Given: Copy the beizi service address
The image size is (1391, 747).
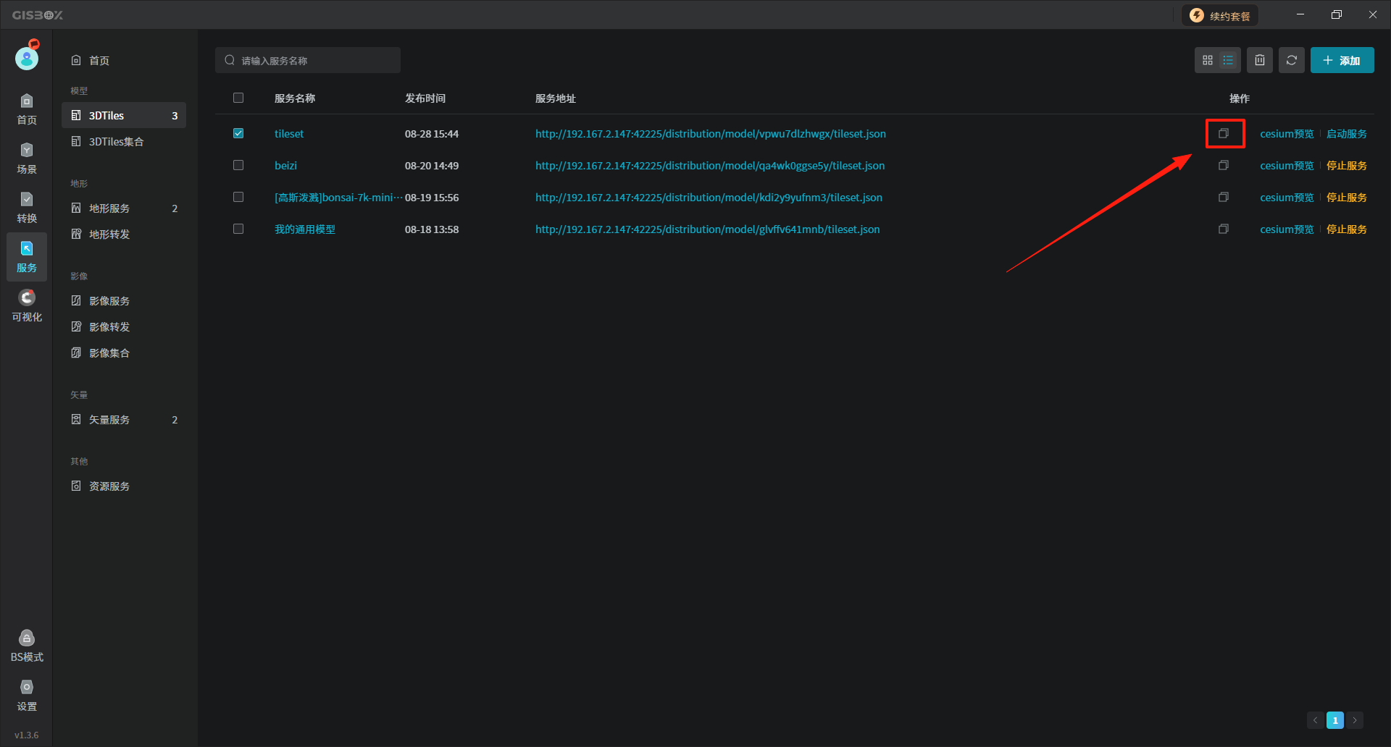Looking at the screenshot, I should [x=1224, y=165].
